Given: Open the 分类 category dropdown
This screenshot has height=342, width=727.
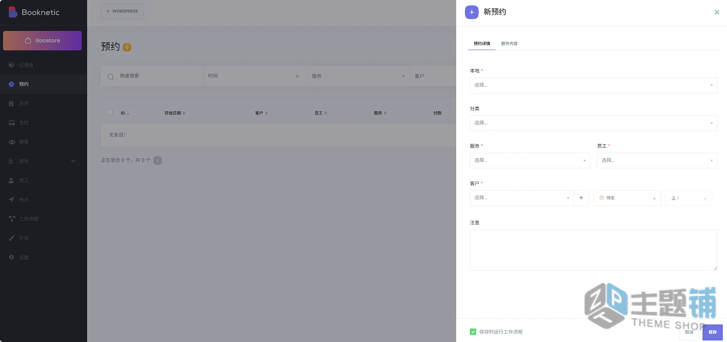Looking at the screenshot, I should [593, 123].
